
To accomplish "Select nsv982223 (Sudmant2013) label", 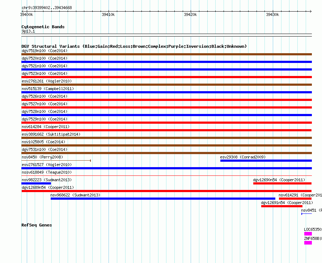I will pos(47,180).
